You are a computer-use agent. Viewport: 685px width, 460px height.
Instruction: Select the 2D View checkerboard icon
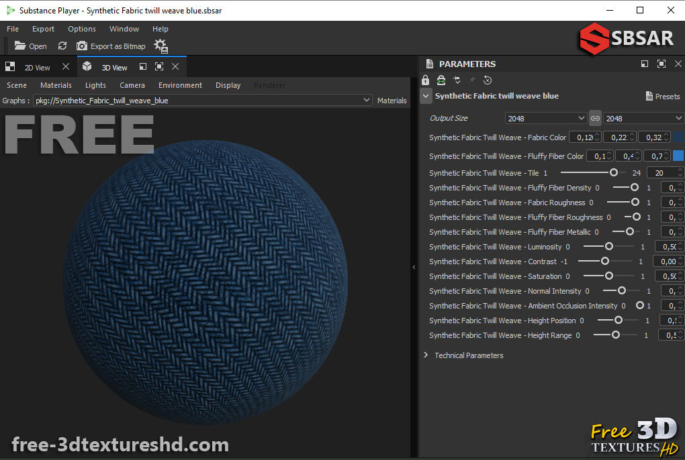tap(9, 66)
